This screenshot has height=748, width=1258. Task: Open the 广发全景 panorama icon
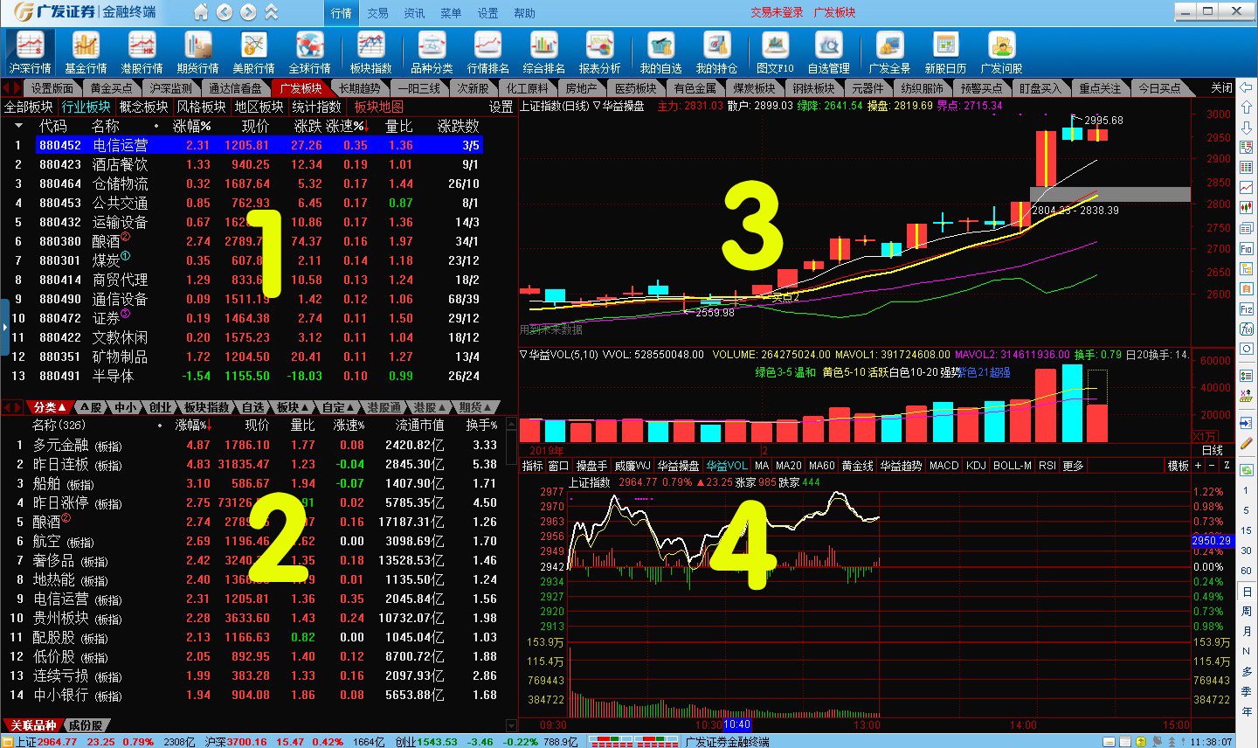(889, 52)
